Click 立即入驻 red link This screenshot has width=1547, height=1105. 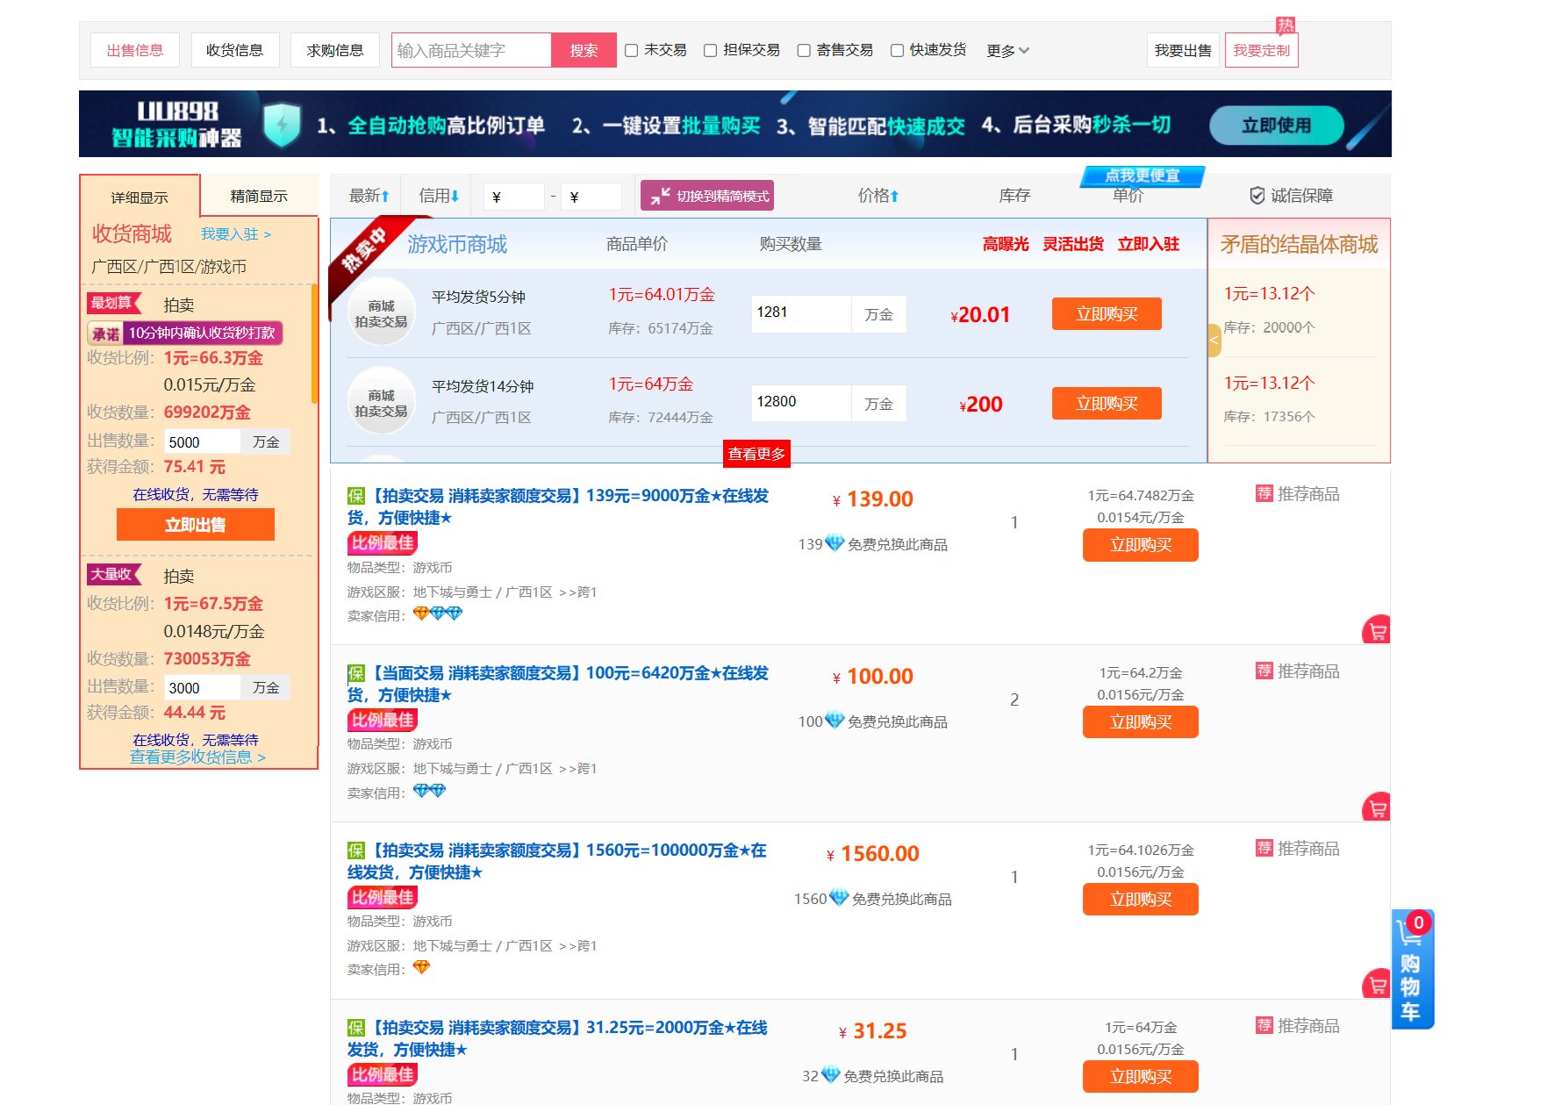pyautogui.click(x=1149, y=244)
